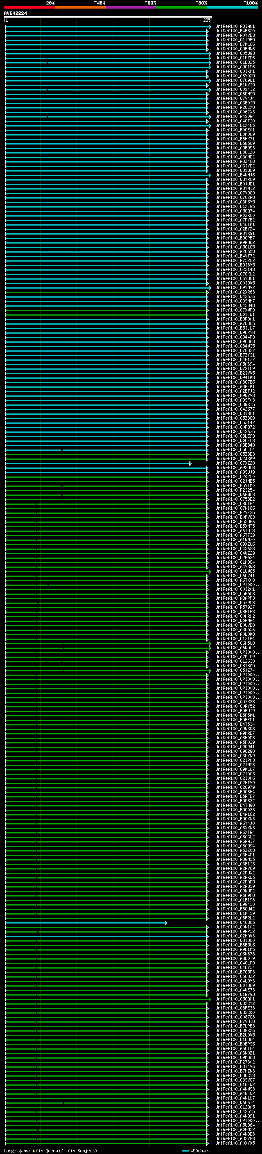Select the UniRef100_P57958 label
The height and width of the screenshot is (1154, 262).
pos(235,603)
